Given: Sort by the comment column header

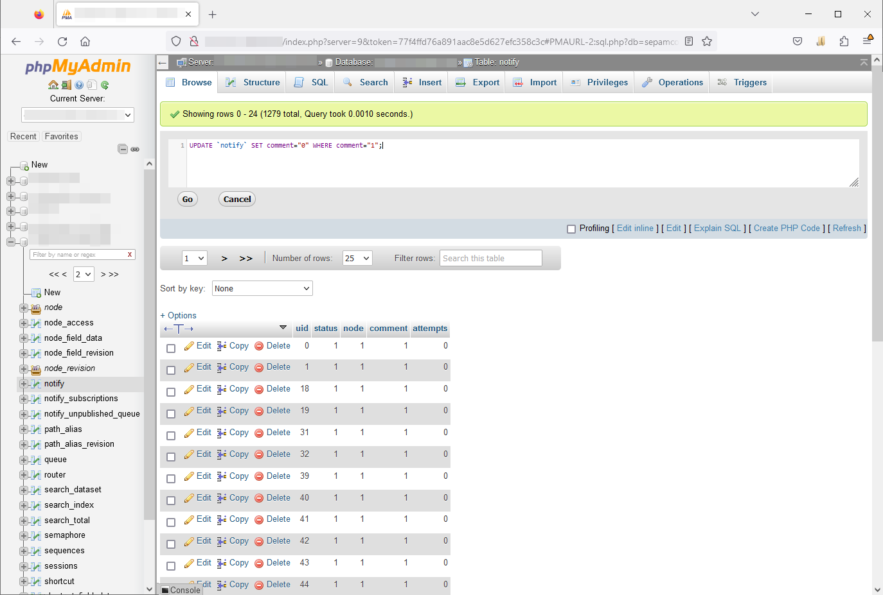Looking at the screenshot, I should click(388, 329).
